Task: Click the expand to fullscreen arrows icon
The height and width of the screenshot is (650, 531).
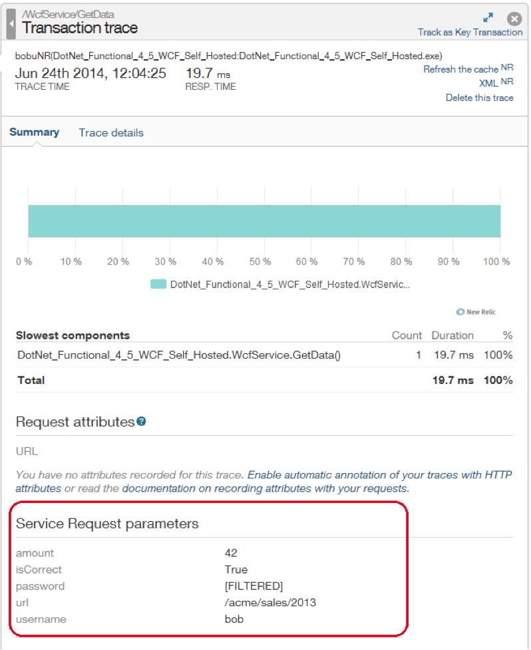Action: click(x=488, y=18)
